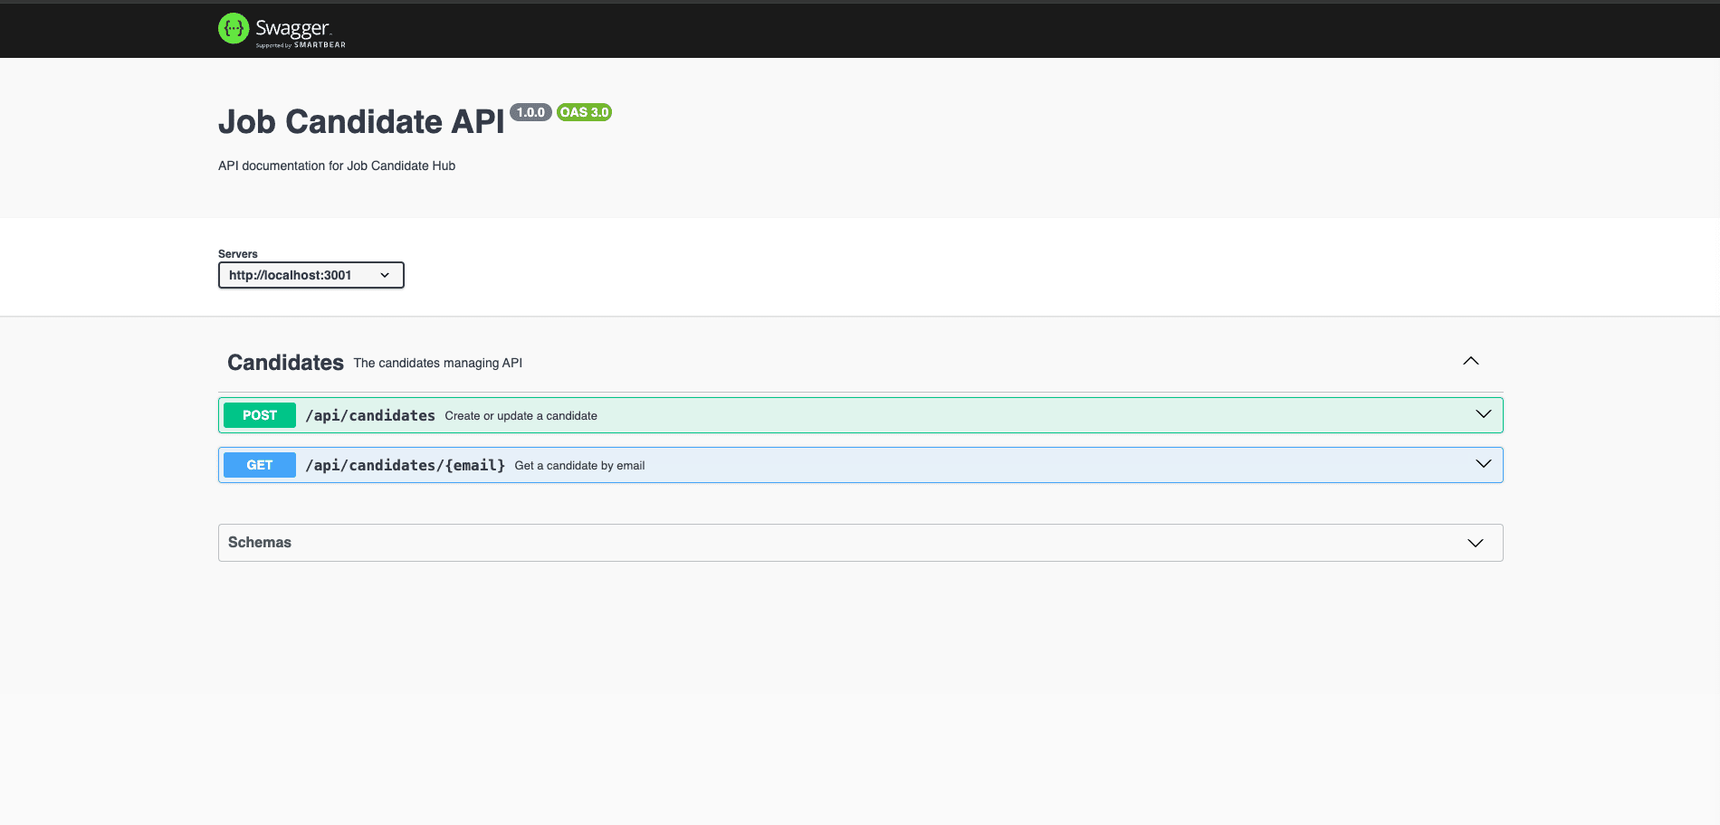Viewport: 1720px width, 825px height.
Task: Open the /api/candidates path link
Action: (370, 415)
